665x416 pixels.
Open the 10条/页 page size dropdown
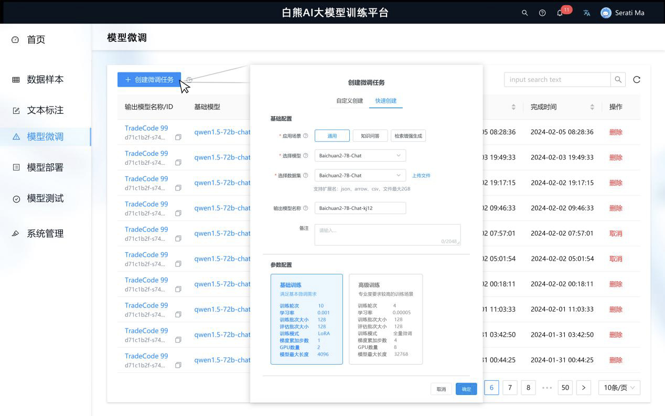(619, 388)
